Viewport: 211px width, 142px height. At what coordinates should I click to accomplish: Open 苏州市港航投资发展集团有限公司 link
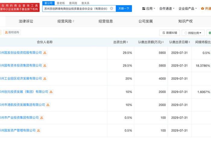tap(22, 105)
